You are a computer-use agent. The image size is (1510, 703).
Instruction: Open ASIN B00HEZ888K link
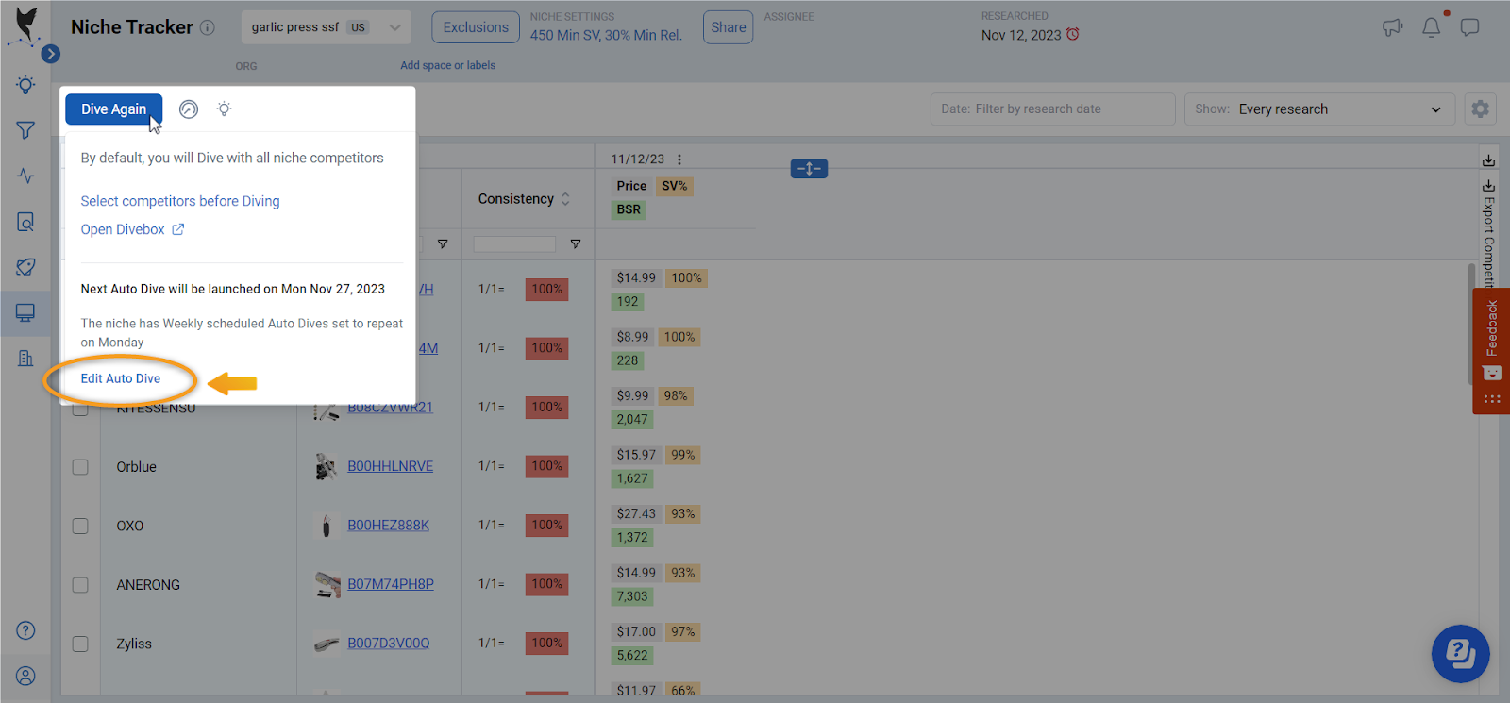388,525
